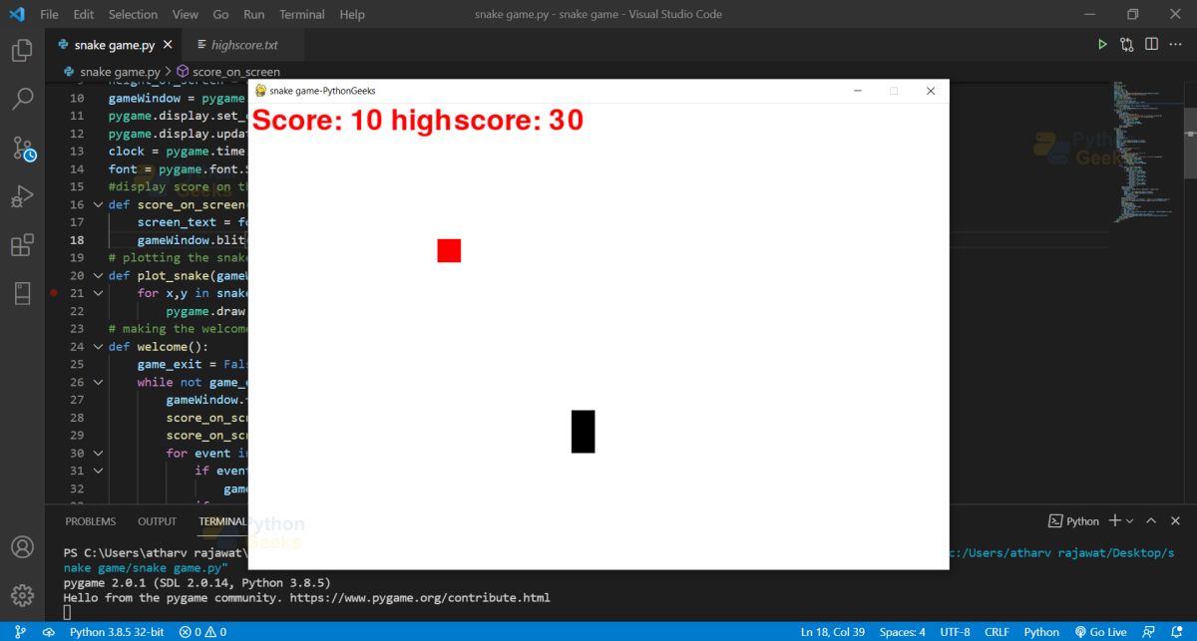Collapse the score_on_screen function at line 16

point(98,204)
